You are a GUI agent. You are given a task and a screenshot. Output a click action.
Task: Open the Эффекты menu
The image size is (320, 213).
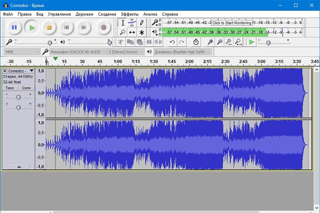click(130, 14)
